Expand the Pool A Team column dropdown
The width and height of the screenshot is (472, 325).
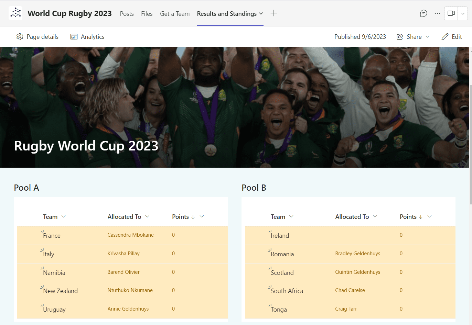tap(64, 216)
